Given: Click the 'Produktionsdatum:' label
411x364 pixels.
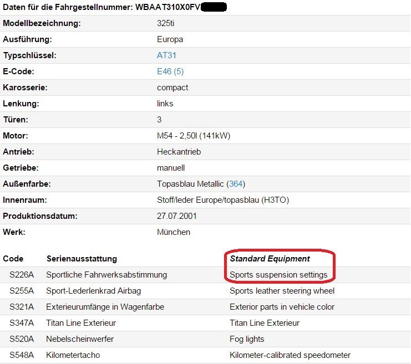Looking at the screenshot, I should click(40, 216).
